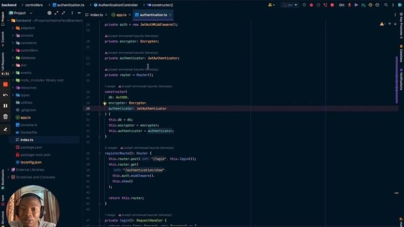Screen dimensions: 404x227
Task: Click the editor tabs overflow dots menu
Action: point(395,15)
